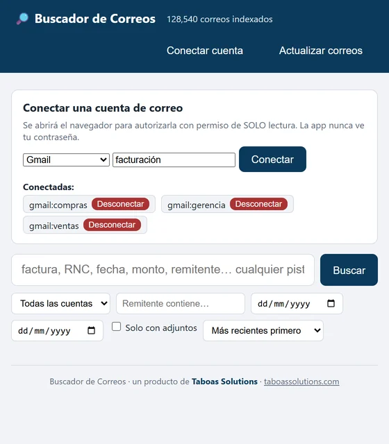Open calendar picker in first date field
The height and width of the screenshot is (444, 389).
click(331, 303)
